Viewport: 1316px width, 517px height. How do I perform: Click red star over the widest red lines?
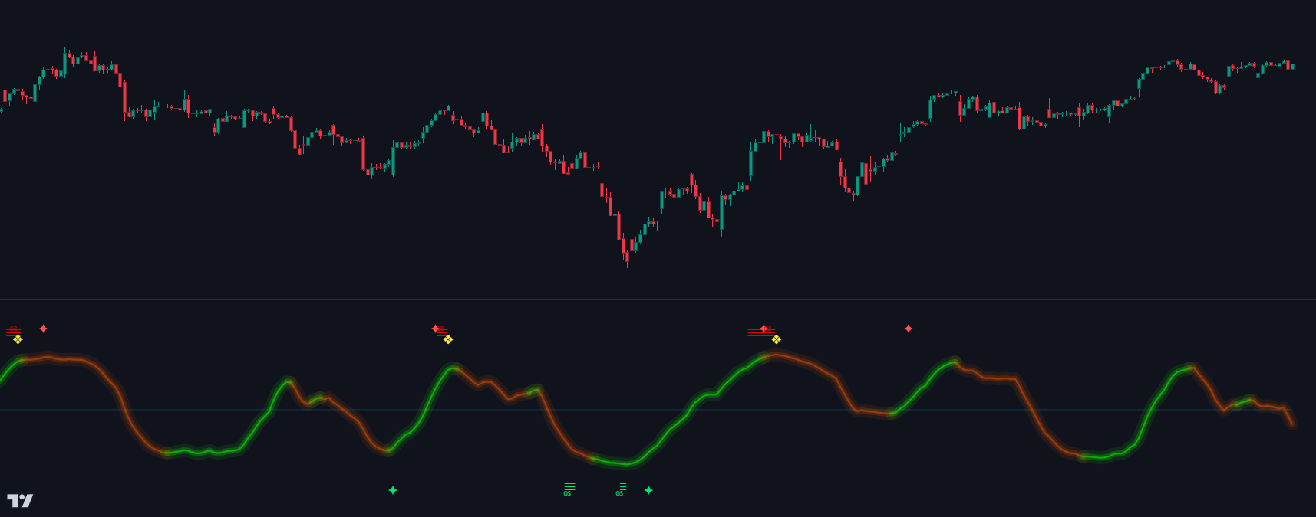pos(764,329)
